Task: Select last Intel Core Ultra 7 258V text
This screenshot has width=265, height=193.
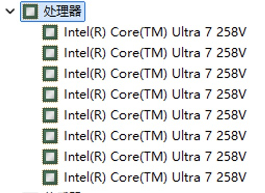Action: pyautogui.click(x=155, y=177)
